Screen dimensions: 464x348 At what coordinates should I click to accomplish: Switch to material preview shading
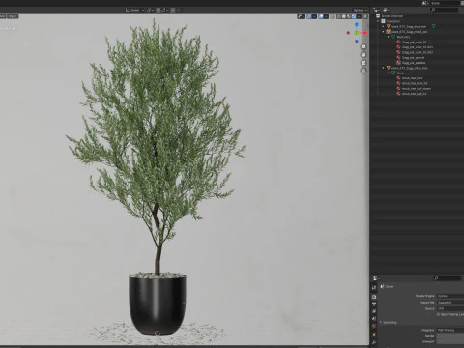click(349, 16)
